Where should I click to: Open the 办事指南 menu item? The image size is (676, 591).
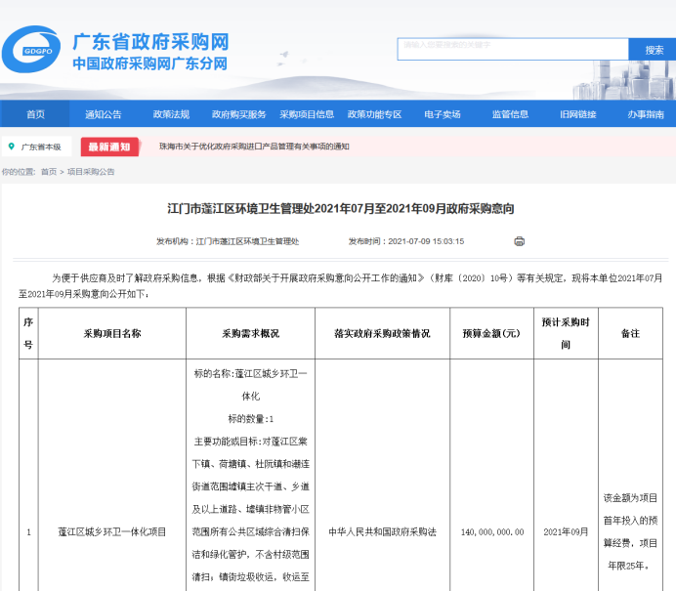click(x=646, y=114)
